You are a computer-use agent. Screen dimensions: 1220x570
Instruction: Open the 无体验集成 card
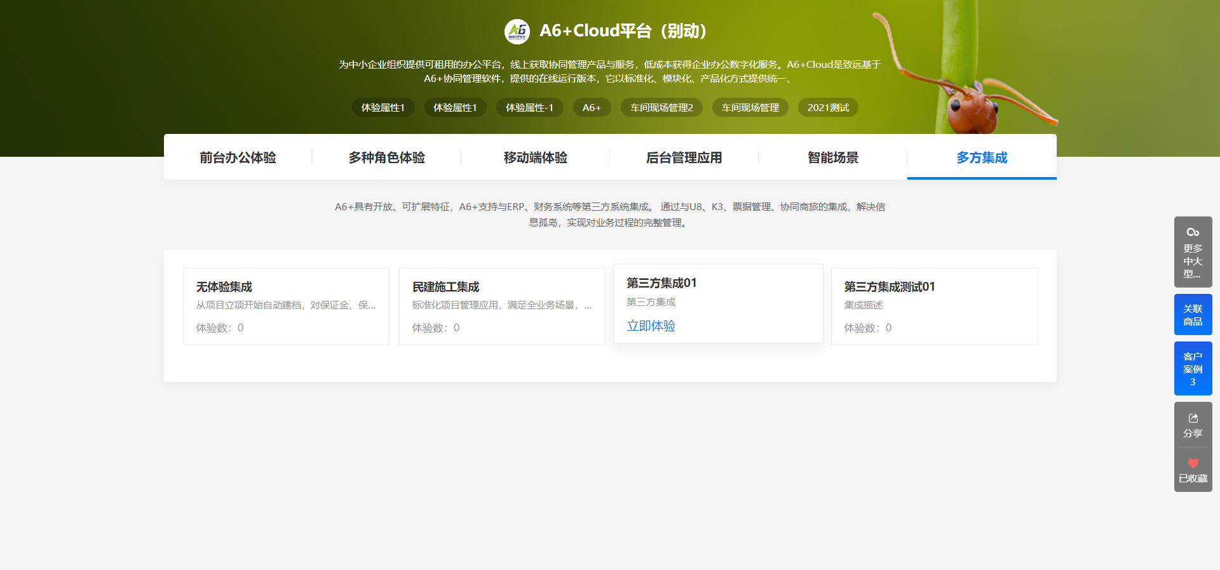[x=286, y=307]
